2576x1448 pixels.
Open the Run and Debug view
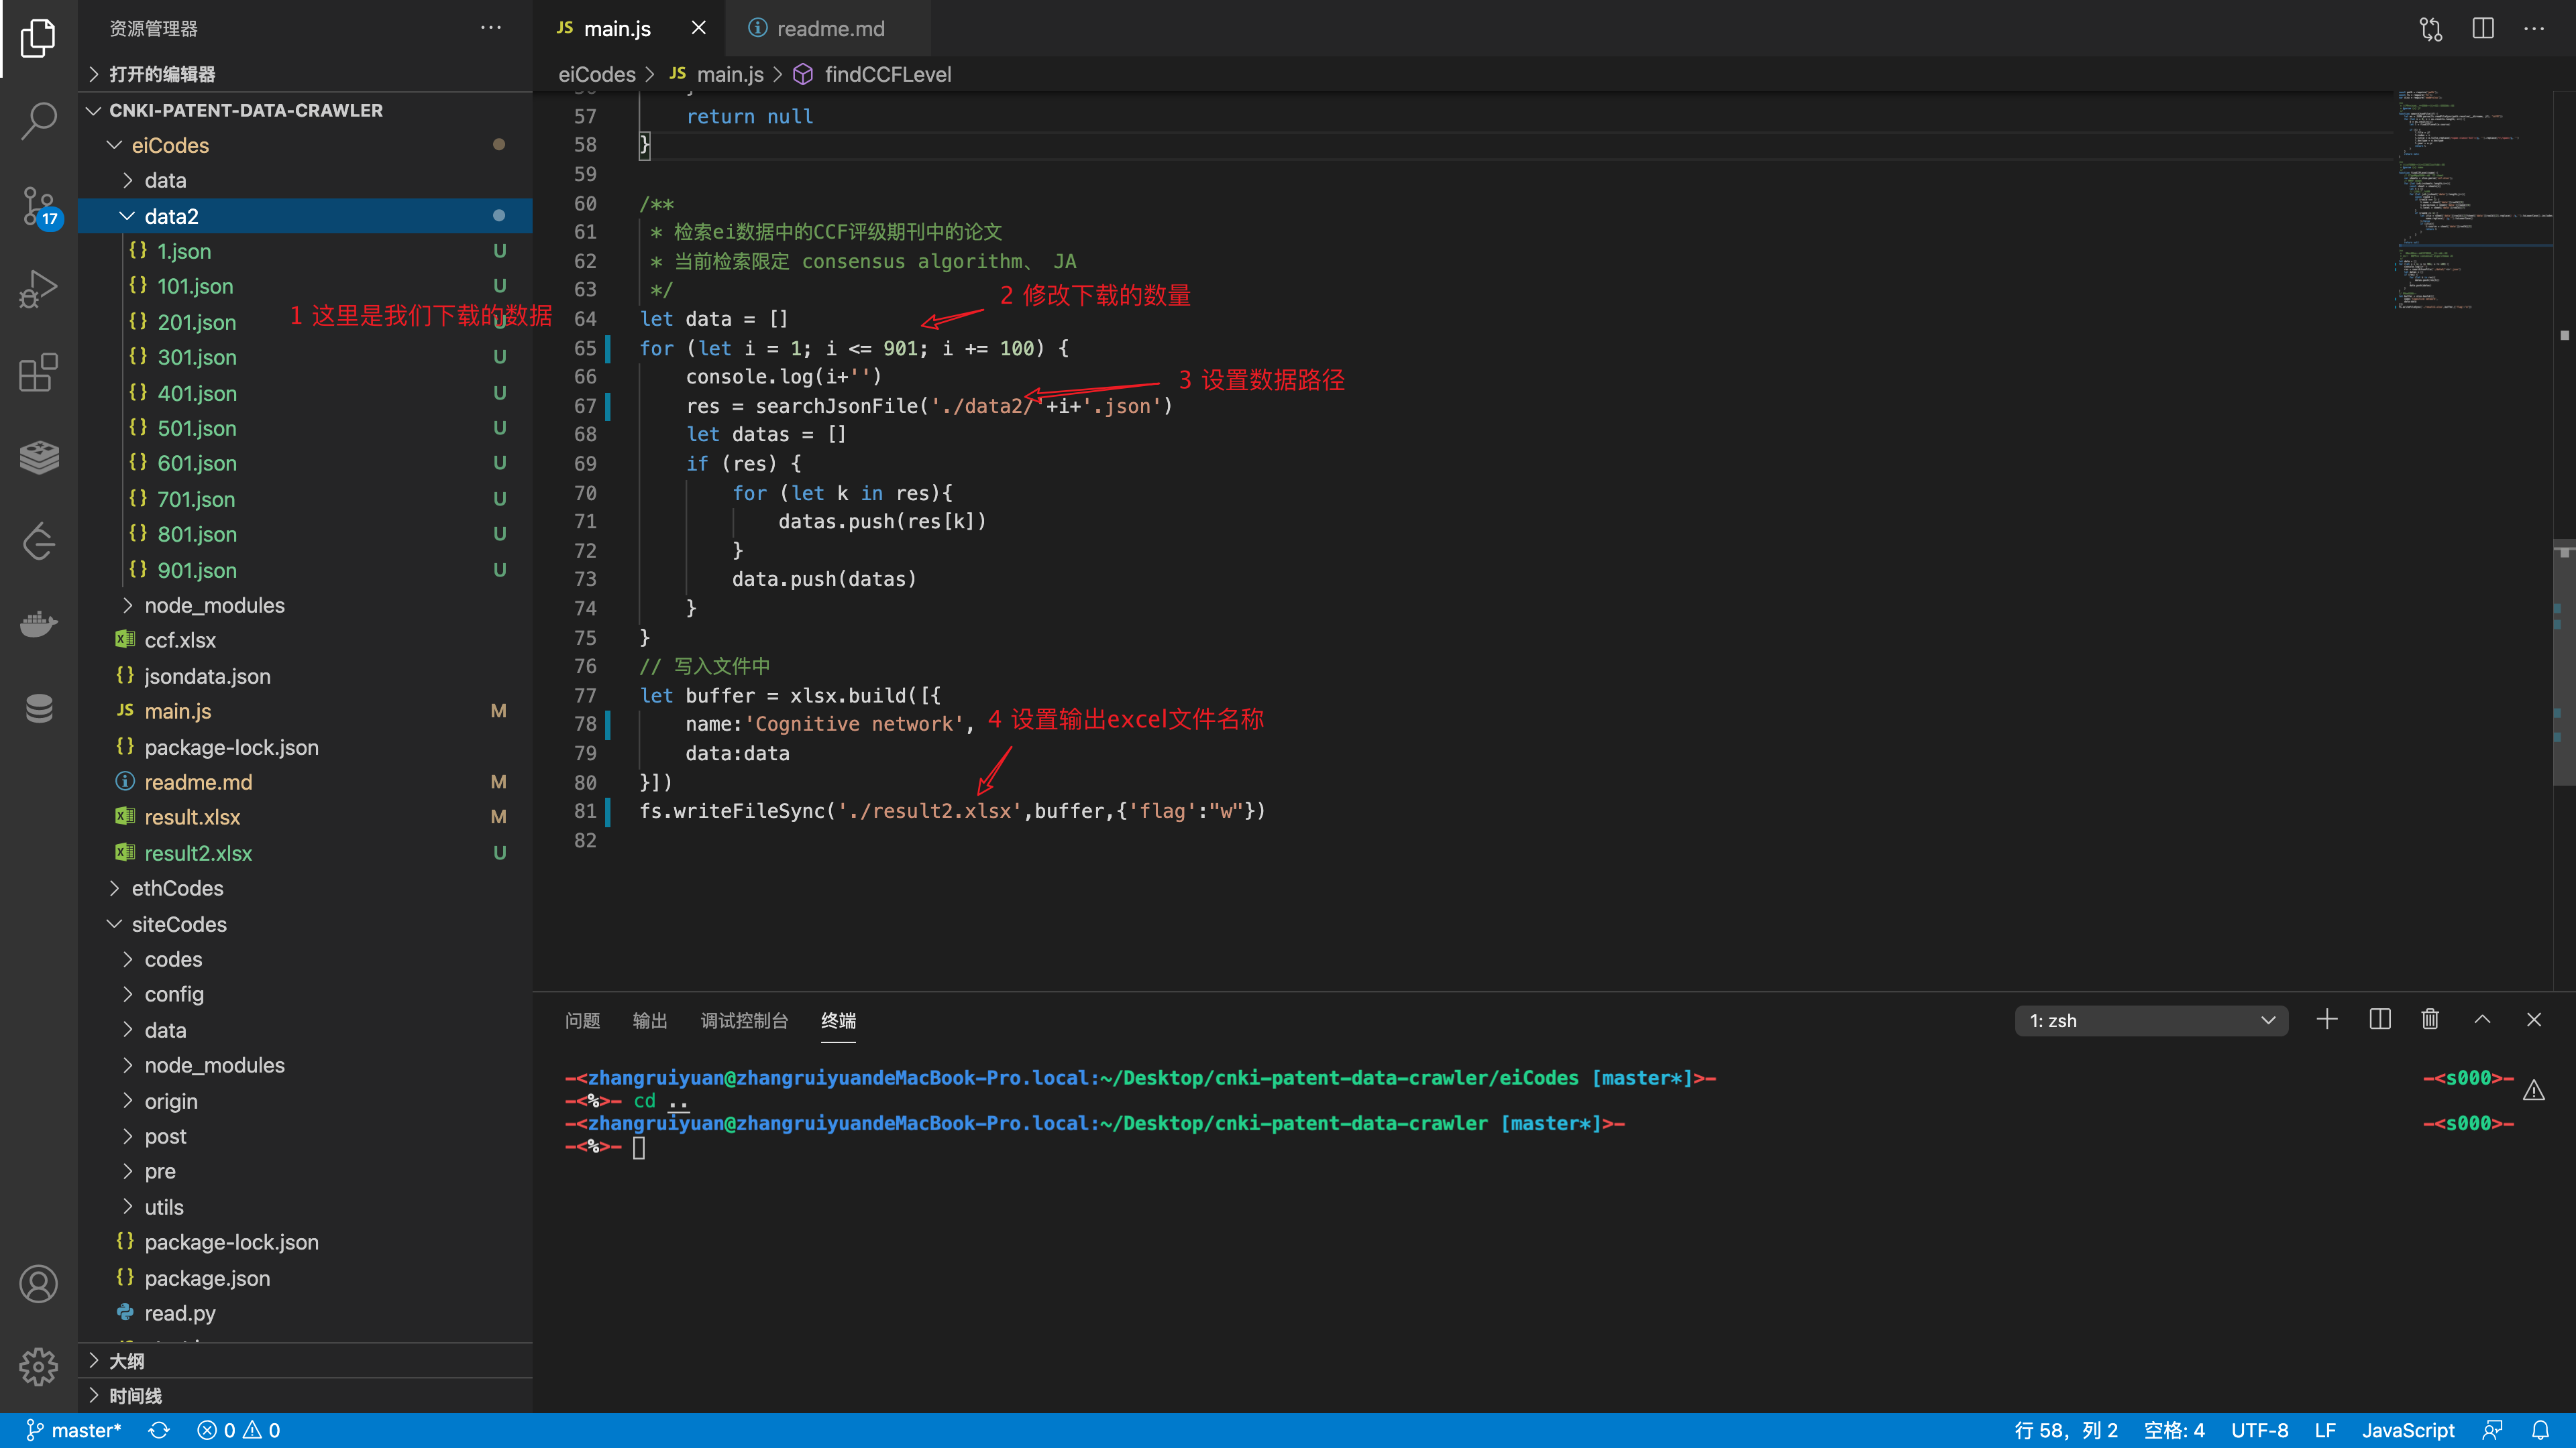[x=38, y=289]
